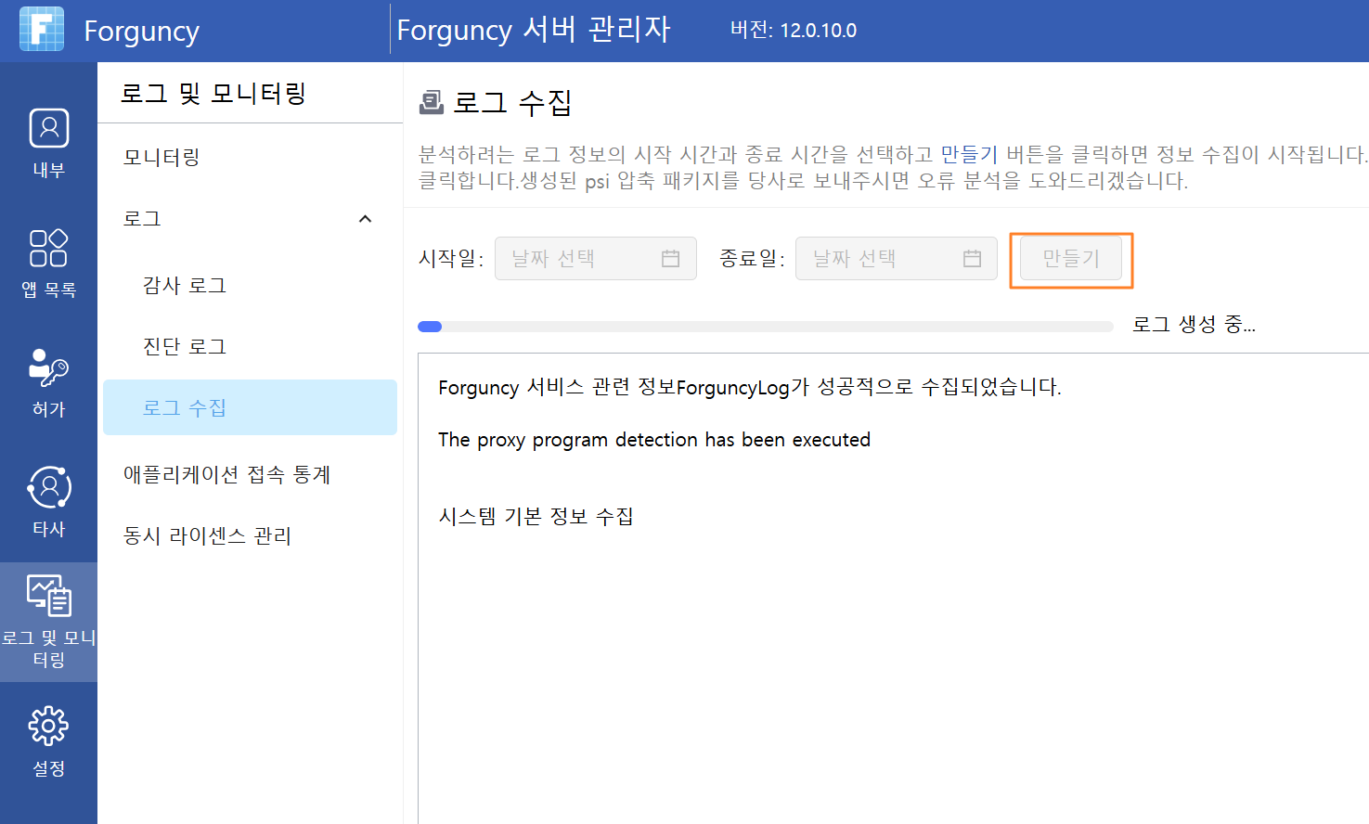Collapse the 로그 menu chevron
The image size is (1369, 824).
(x=365, y=219)
